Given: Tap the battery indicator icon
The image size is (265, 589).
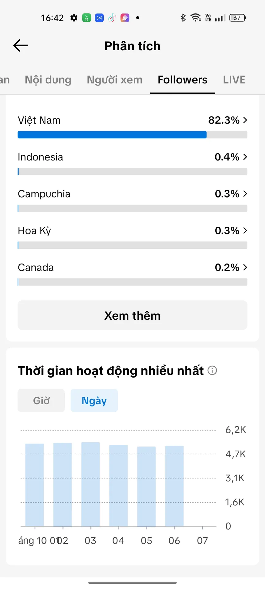Looking at the screenshot, I should [238, 18].
